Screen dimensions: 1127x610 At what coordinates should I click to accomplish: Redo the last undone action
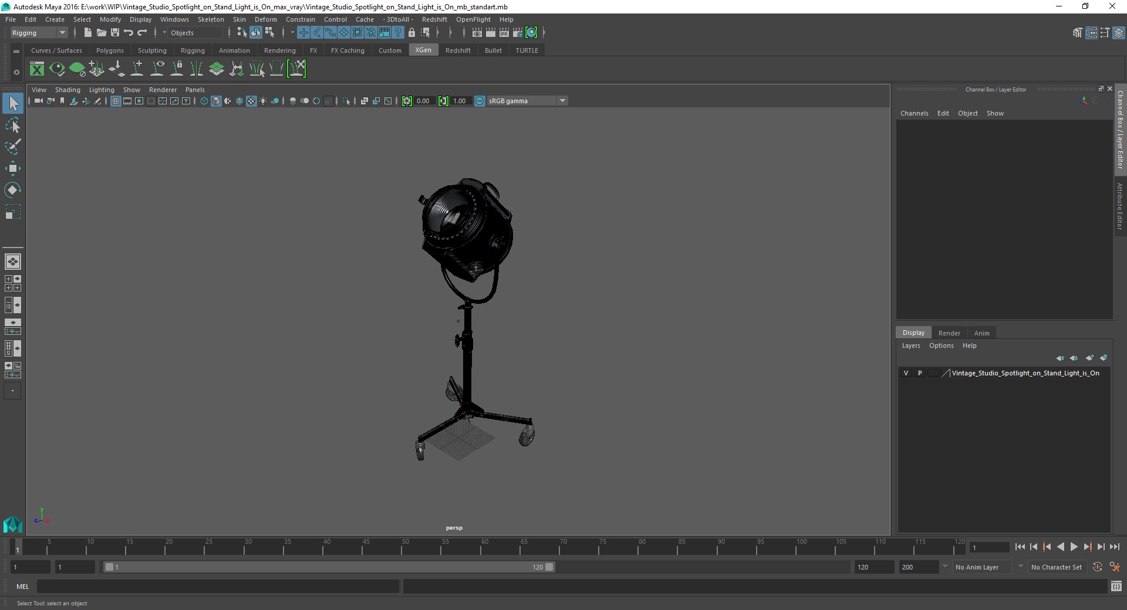point(142,33)
